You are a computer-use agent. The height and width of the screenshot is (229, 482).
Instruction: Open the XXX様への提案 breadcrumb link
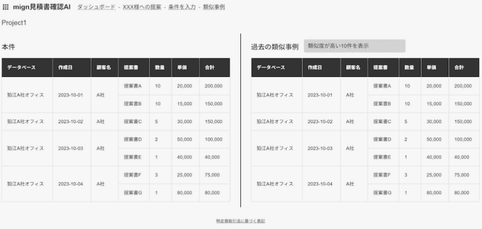pos(142,7)
